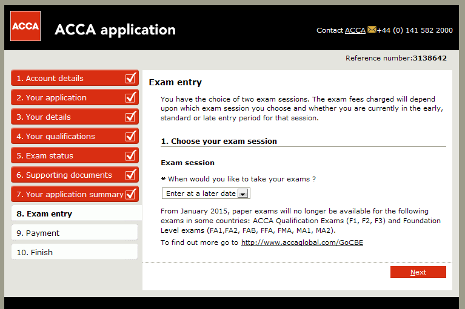This screenshot has height=309, width=465.
Task: Click the 'ACCA application' title
Action: [x=115, y=30]
